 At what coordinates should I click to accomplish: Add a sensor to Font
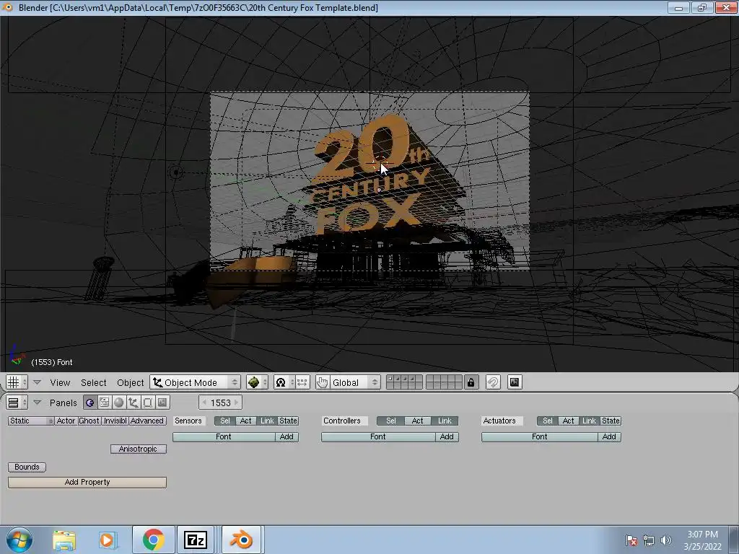287,436
